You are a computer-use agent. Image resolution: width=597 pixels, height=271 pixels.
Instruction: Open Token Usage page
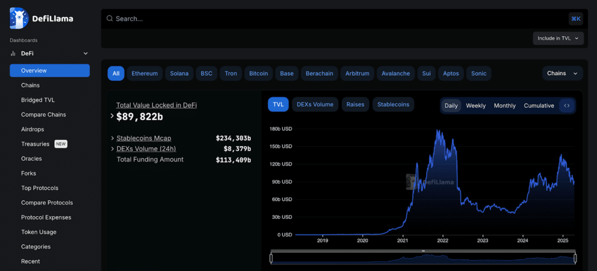click(38, 232)
